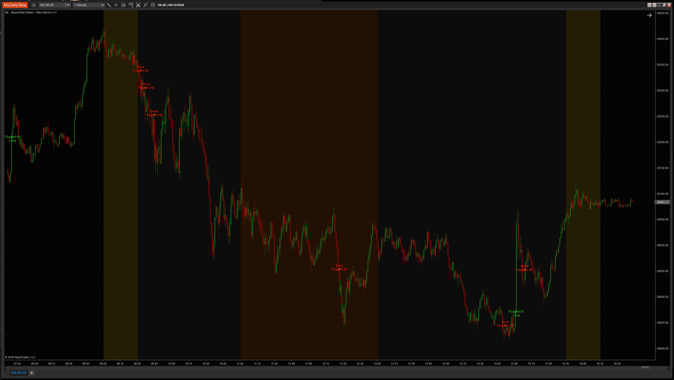Click the 09:30 time axis label

tap(137, 364)
